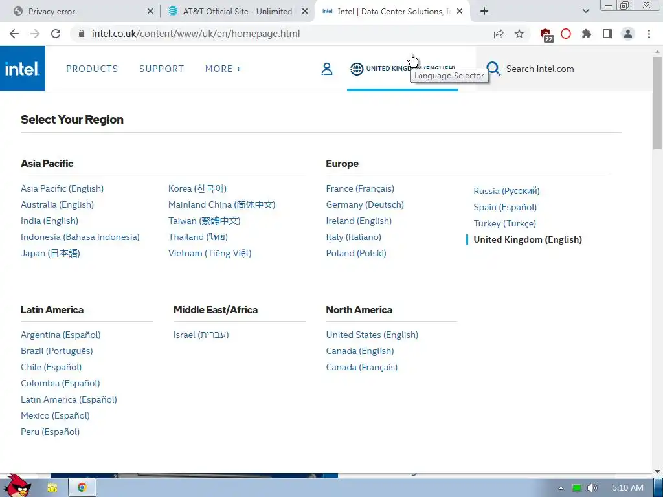Open a new tab with plus button
The image size is (663, 497).
coord(484,12)
